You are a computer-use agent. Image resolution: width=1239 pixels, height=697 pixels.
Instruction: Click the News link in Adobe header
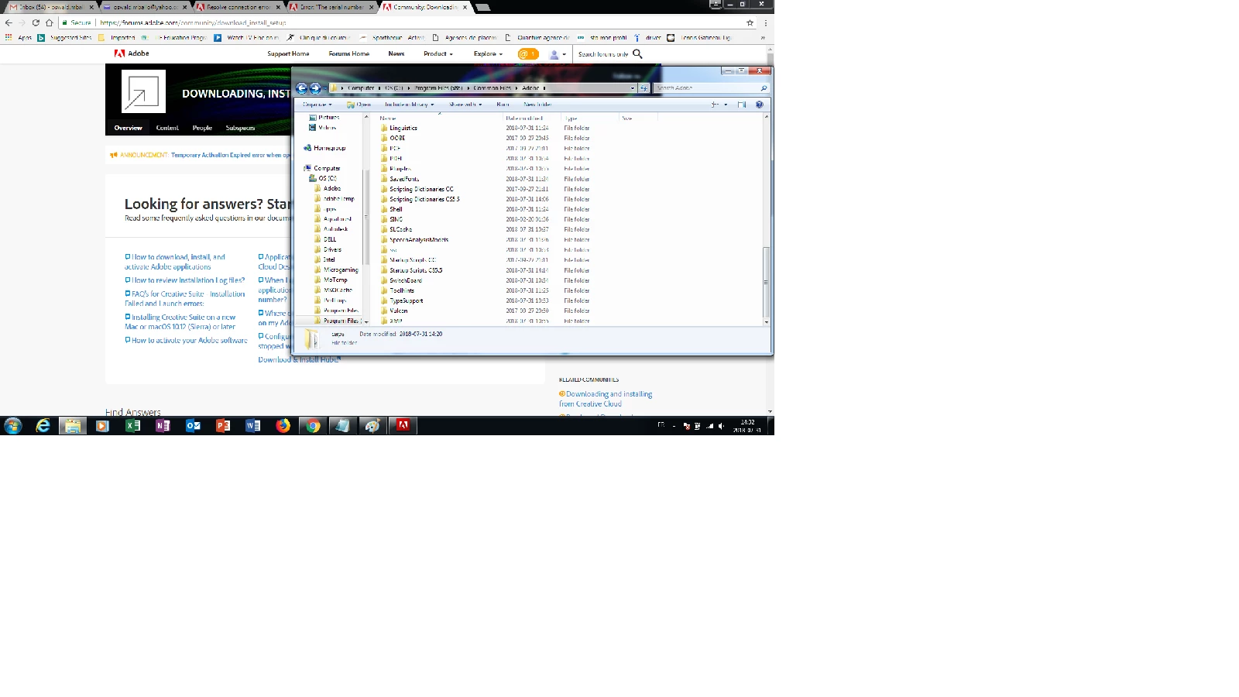pyautogui.click(x=396, y=53)
